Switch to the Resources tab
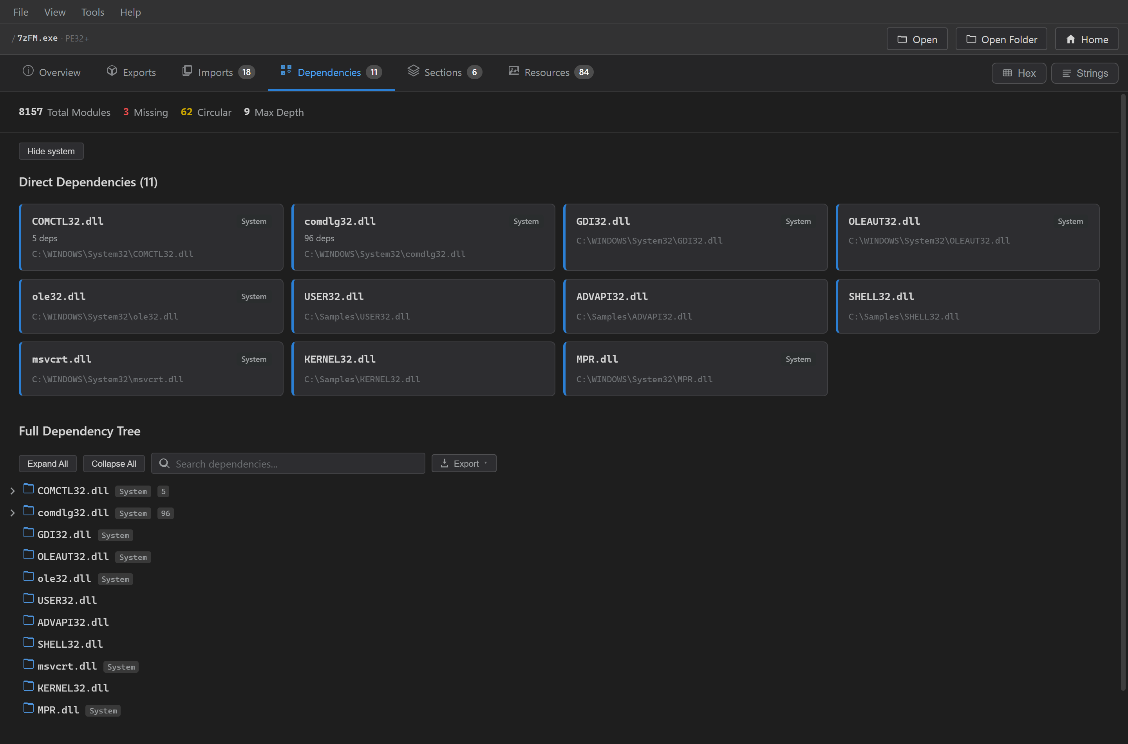This screenshot has height=744, width=1128. [550, 72]
